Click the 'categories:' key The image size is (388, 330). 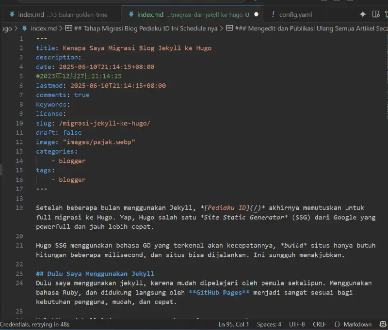[57, 151]
